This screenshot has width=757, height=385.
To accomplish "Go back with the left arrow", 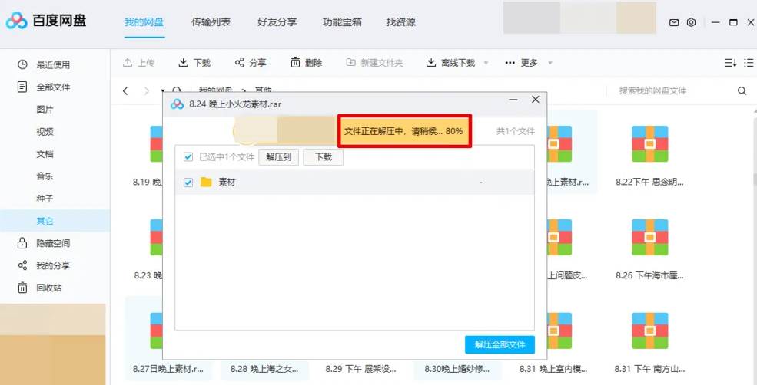I will (x=125, y=90).
